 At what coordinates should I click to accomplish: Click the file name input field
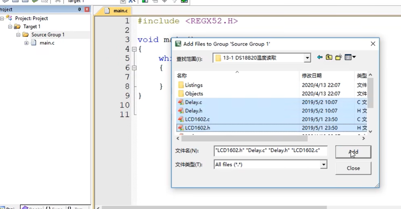point(270,151)
